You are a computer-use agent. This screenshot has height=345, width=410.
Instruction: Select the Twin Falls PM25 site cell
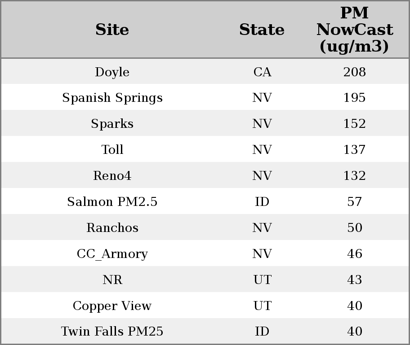[x=112, y=332]
